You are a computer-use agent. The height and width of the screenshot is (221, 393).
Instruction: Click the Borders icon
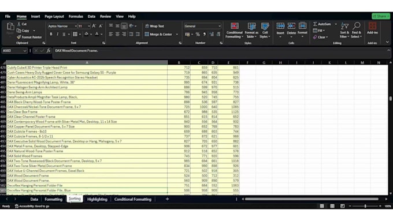[x=75, y=34]
